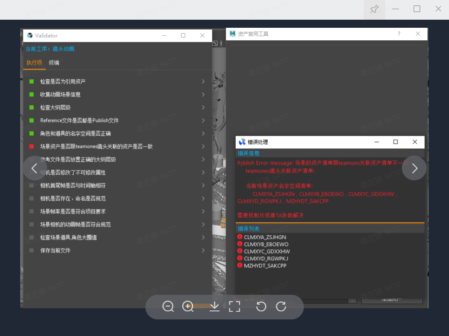Image resolution: width=449 pixels, height=336 pixels.
Task: Select CLMXYC_GDXXHW in error list
Action: coord(267,251)
